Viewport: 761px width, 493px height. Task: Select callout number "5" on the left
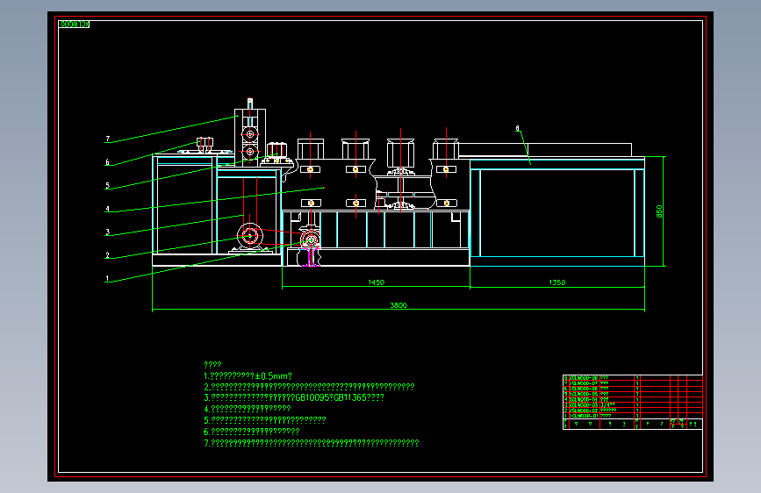click(x=107, y=185)
